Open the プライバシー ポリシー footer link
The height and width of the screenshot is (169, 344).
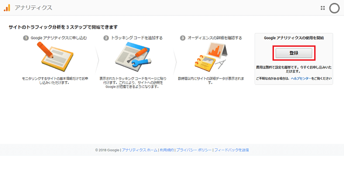coord(194,150)
